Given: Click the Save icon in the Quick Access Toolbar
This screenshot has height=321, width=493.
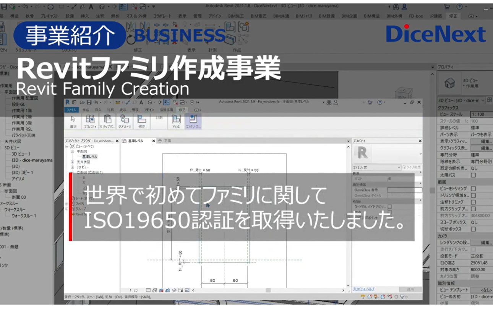Looking at the screenshot, I should click(89, 102).
